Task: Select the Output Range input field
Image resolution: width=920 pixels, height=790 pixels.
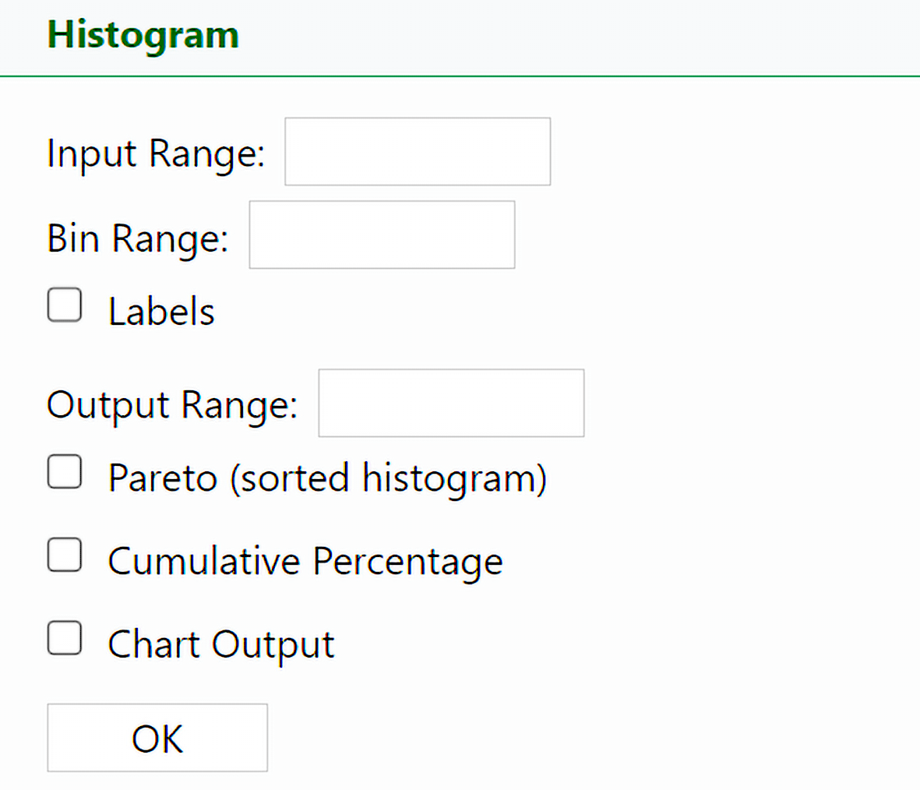Action: pos(451,404)
